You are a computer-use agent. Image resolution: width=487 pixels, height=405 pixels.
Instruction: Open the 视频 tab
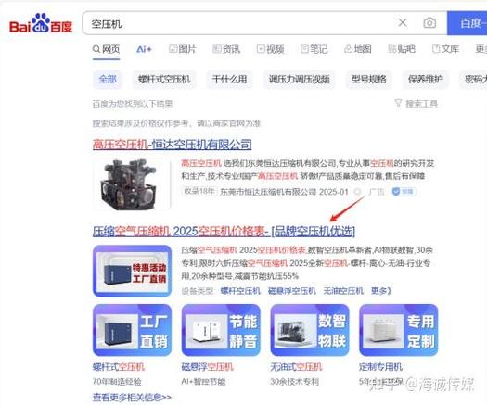coord(270,49)
